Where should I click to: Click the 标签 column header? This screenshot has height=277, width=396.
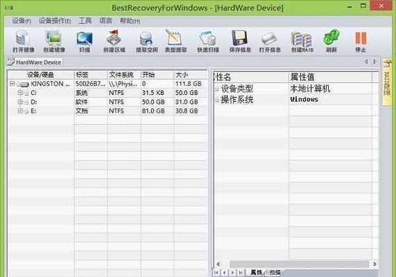[91, 75]
